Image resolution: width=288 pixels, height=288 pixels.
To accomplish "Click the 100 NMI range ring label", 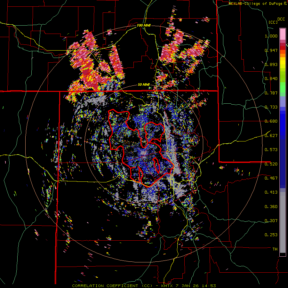I will click(144, 25).
